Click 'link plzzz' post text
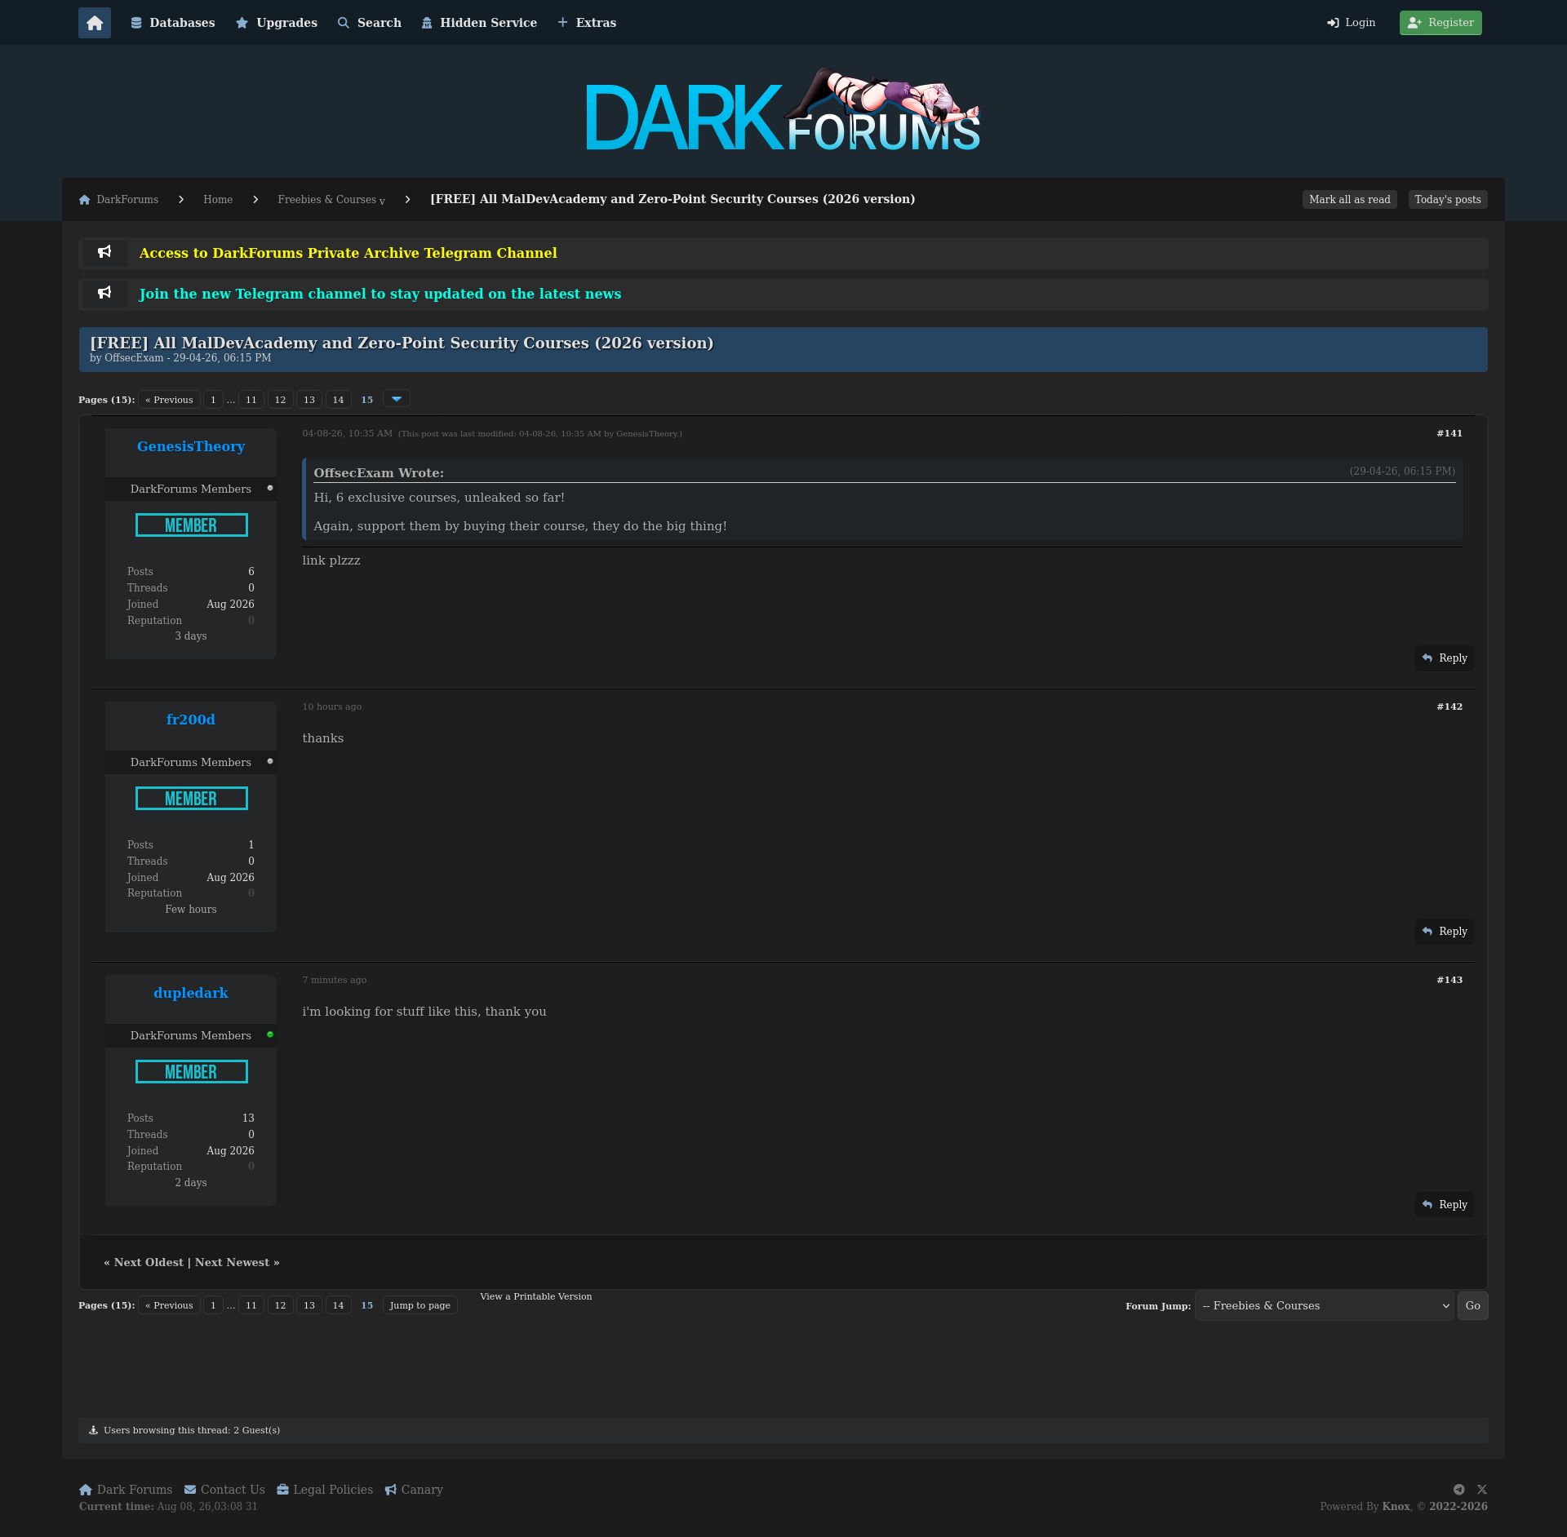 pyautogui.click(x=331, y=560)
